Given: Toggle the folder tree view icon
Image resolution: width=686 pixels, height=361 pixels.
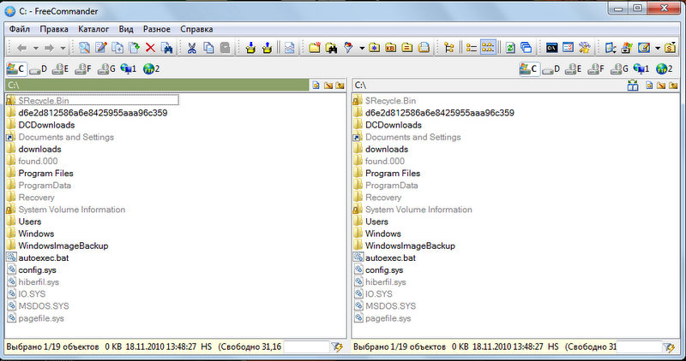Looking at the screenshot, I should coord(448,48).
